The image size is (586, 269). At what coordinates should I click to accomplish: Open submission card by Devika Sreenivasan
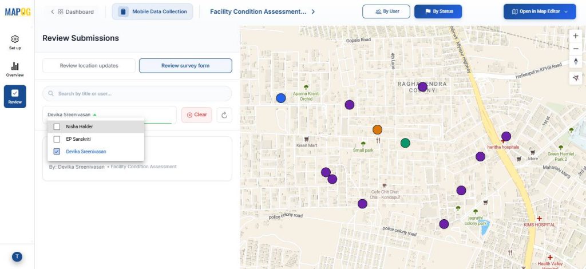click(137, 159)
